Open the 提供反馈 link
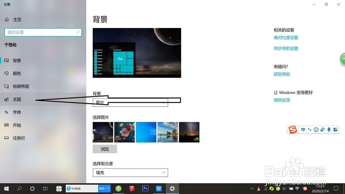Viewport: 345px width, 194px height. click(x=282, y=100)
